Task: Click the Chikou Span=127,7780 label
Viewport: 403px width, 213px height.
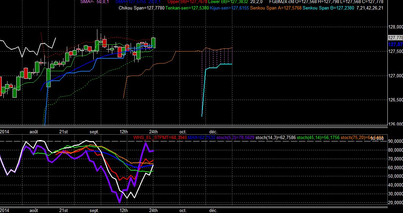Action: coord(141,8)
